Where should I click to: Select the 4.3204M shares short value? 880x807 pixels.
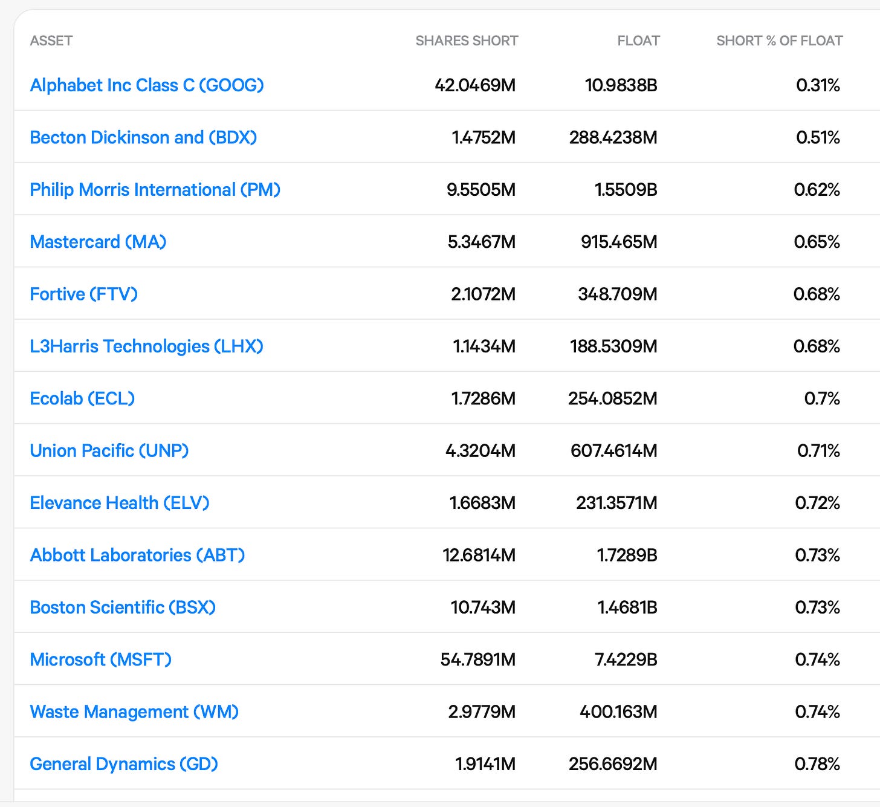pos(480,450)
